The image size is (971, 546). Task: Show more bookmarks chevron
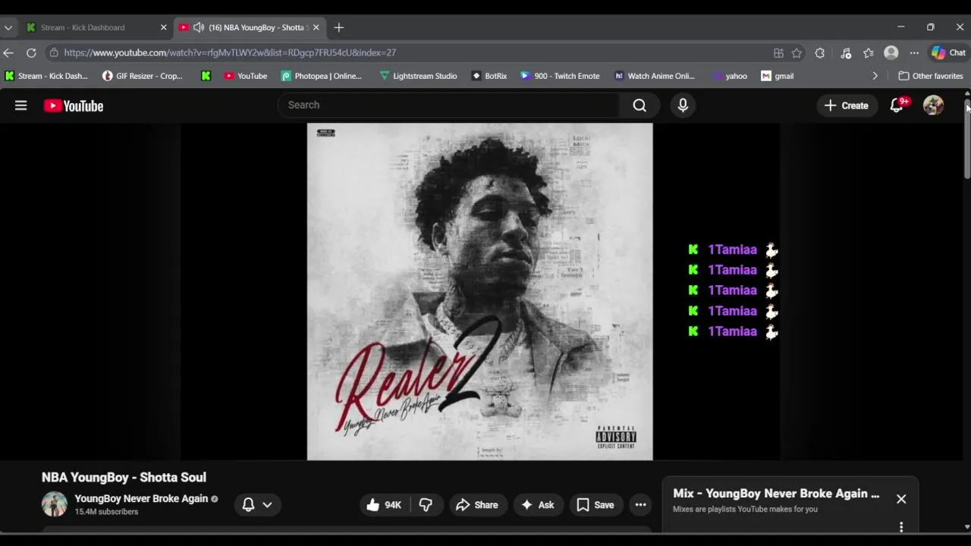click(875, 76)
